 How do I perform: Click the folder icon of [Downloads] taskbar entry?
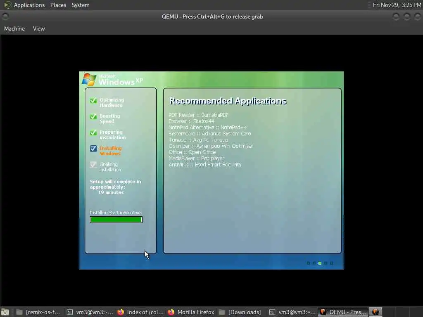[x=222, y=312]
